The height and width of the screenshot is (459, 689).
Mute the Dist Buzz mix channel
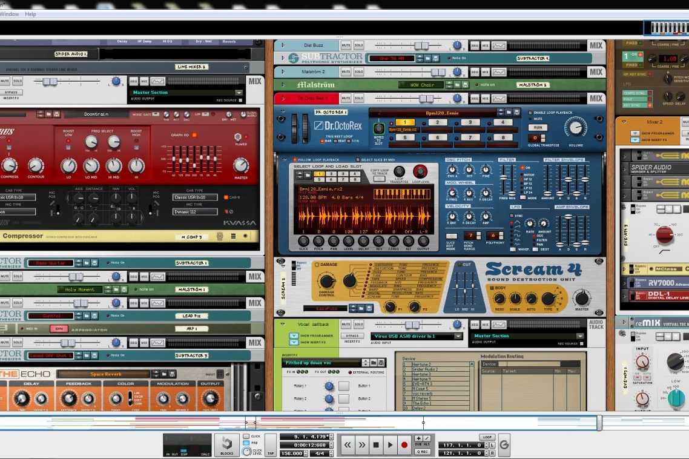click(x=346, y=45)
